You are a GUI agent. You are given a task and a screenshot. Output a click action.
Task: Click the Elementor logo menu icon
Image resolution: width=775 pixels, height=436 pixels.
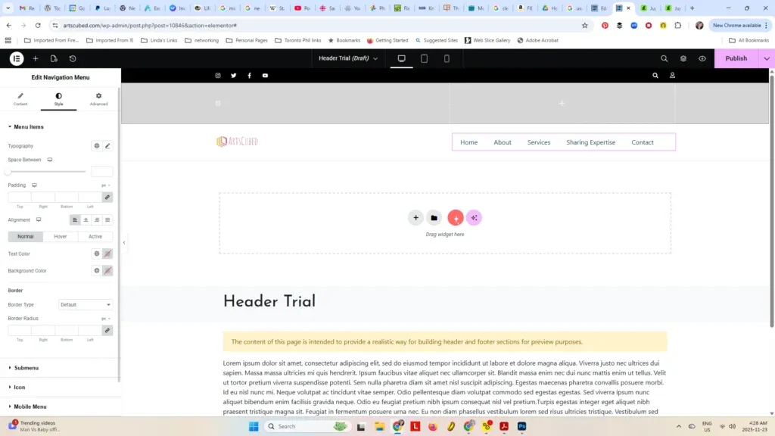(16, 58)
